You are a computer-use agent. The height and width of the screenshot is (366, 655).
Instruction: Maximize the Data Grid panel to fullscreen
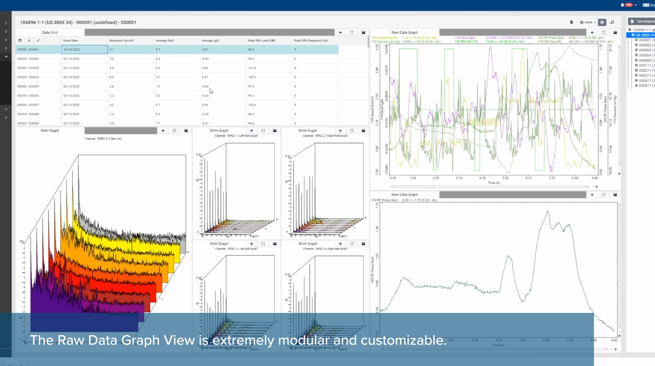point(352,33)
